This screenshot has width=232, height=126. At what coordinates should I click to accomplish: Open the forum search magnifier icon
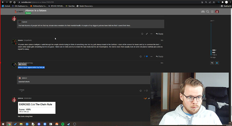tap(207, 12)
